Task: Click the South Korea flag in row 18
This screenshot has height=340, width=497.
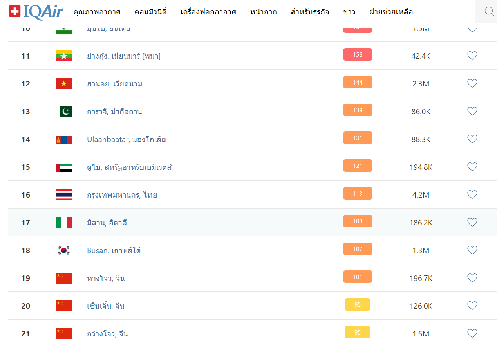Action: (x=63, y=250)
